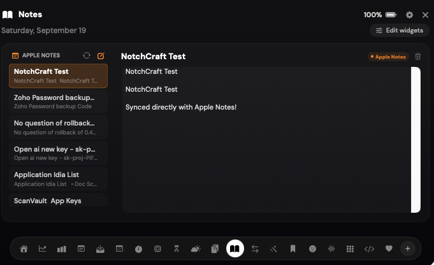Open the Application Idia List note

(58, 179)
